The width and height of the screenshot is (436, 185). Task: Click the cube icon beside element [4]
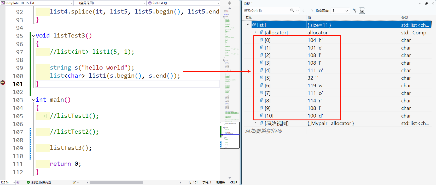[261, 70]
